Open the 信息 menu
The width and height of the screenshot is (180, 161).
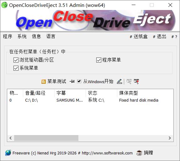(36, 37)
